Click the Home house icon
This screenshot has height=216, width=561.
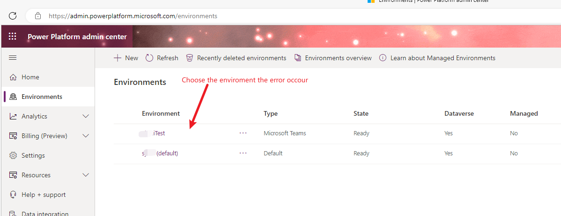pyautogui.click(x=13, y=77)
